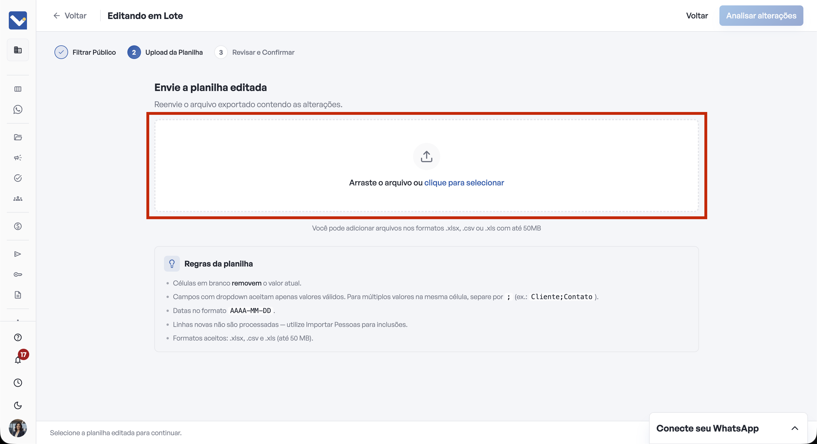Toggle dark mode moon icon
Image resolution: width=817 pixels, height=444 pixels.
pyautogui.click(x=18, y=405)
